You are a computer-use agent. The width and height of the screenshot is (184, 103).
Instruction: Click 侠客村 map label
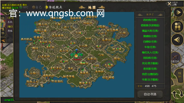pyautogui.click(x=84, y=73)
